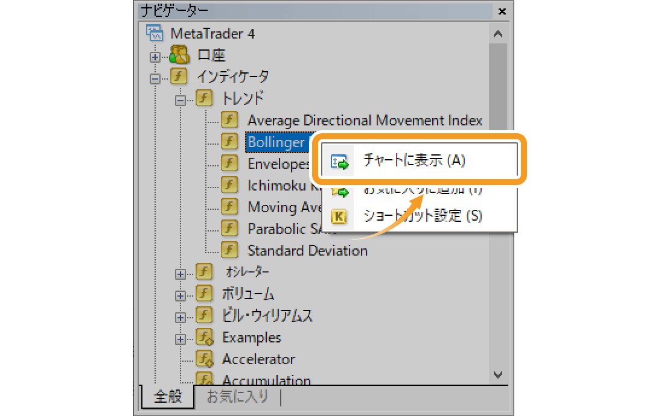664x416 pixels.
Task: Select the インディケータ label
Action: [233, 77]
